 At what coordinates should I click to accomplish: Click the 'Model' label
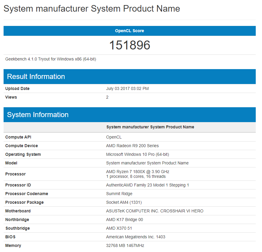11,163
